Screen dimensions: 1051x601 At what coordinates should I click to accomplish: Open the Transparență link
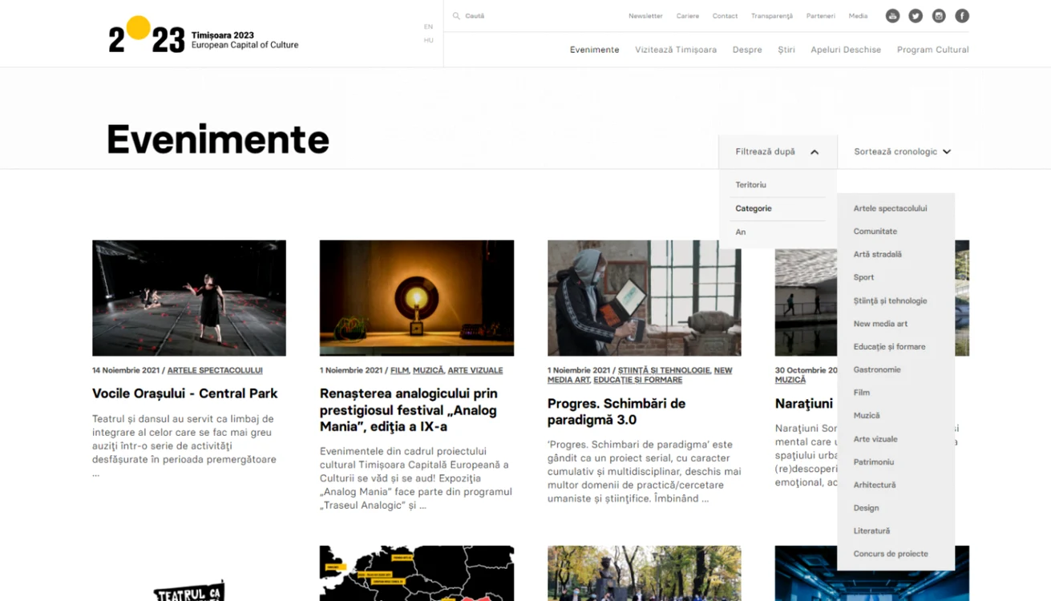(x=772, y=16)
